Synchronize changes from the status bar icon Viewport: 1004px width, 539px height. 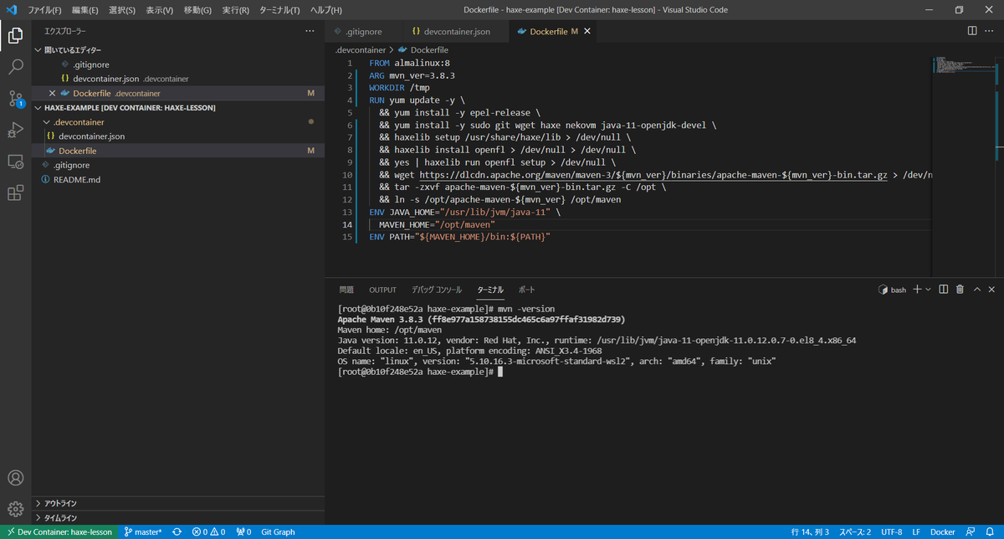pyautogui.click(x=177, y=531)
